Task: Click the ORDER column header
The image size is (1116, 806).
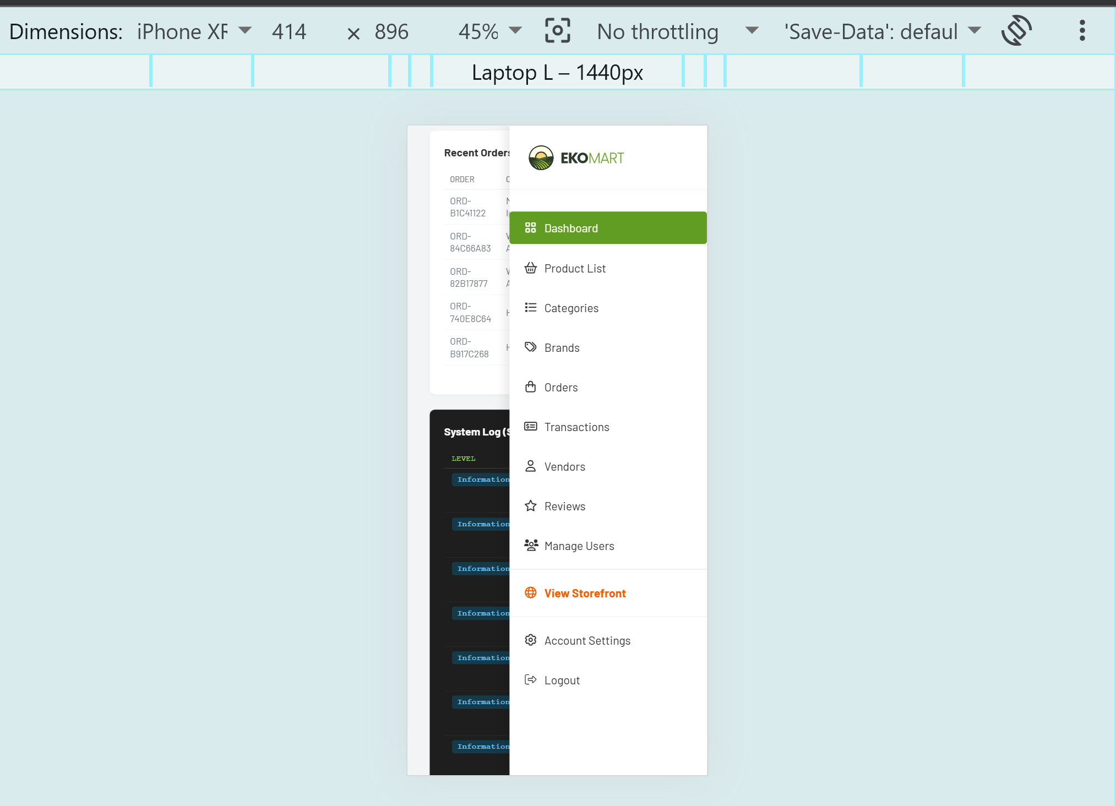Action: pyautogui.click(x=462, y=179)
